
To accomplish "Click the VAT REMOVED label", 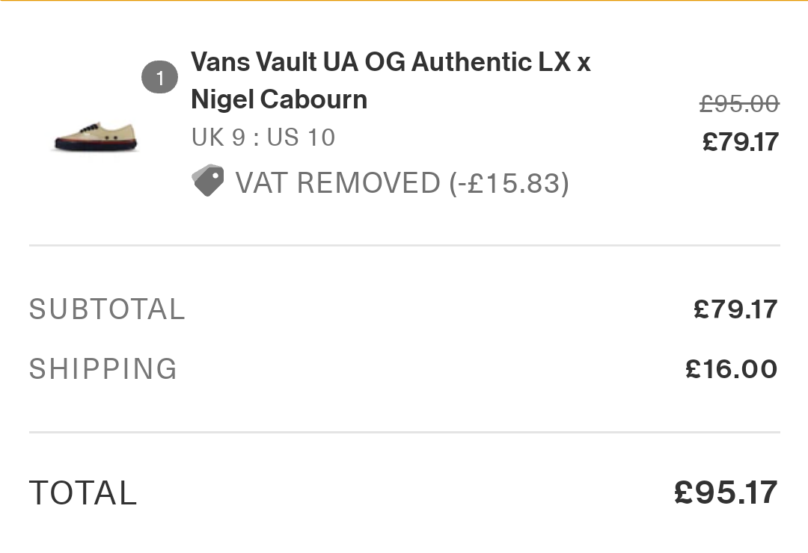I will 338,183.
